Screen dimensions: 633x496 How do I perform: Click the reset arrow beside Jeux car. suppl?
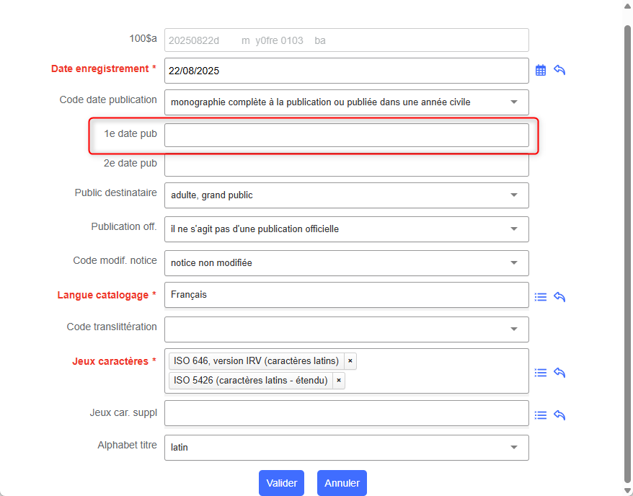pyautogui.click(x=559, y=415)
